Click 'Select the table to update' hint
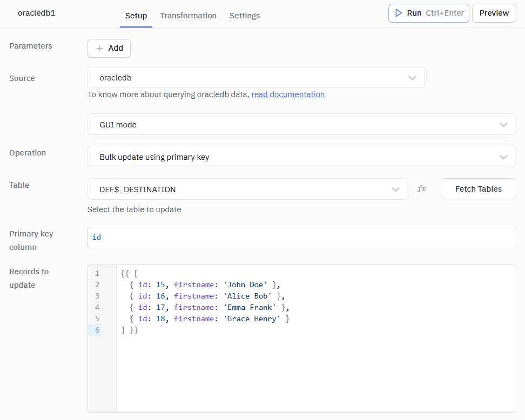This screenshot has height=420, width=525. tap(134, 209)
